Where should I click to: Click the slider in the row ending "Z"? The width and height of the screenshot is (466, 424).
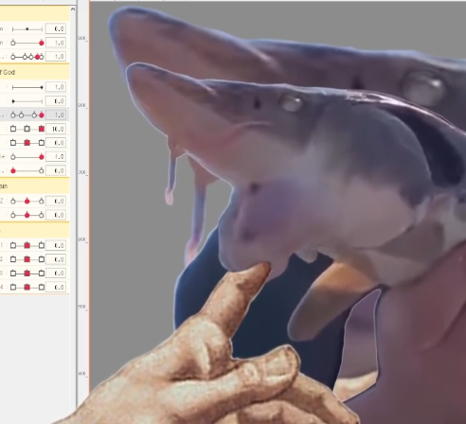tap(27, 201)
